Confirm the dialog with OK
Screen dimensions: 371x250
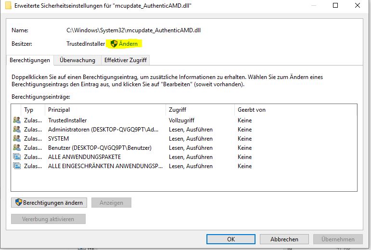click(231, 239)
